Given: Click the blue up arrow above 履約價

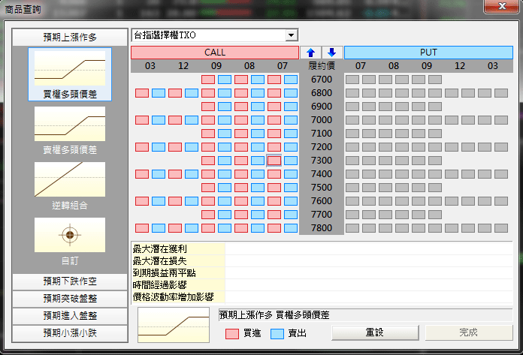Looking at the screenshot, I should click(309, 53).
